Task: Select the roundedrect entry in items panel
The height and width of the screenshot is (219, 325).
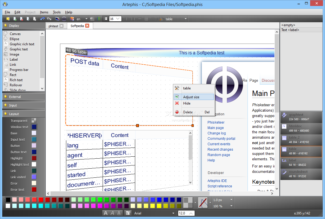Action: point(301,174)
